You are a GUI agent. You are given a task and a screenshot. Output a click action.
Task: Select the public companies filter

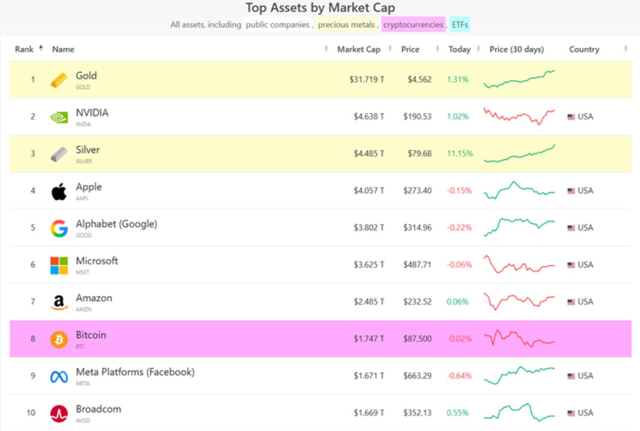[x=277, y=24]
